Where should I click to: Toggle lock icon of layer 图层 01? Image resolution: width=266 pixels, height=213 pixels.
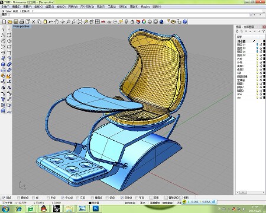point(261,45)
